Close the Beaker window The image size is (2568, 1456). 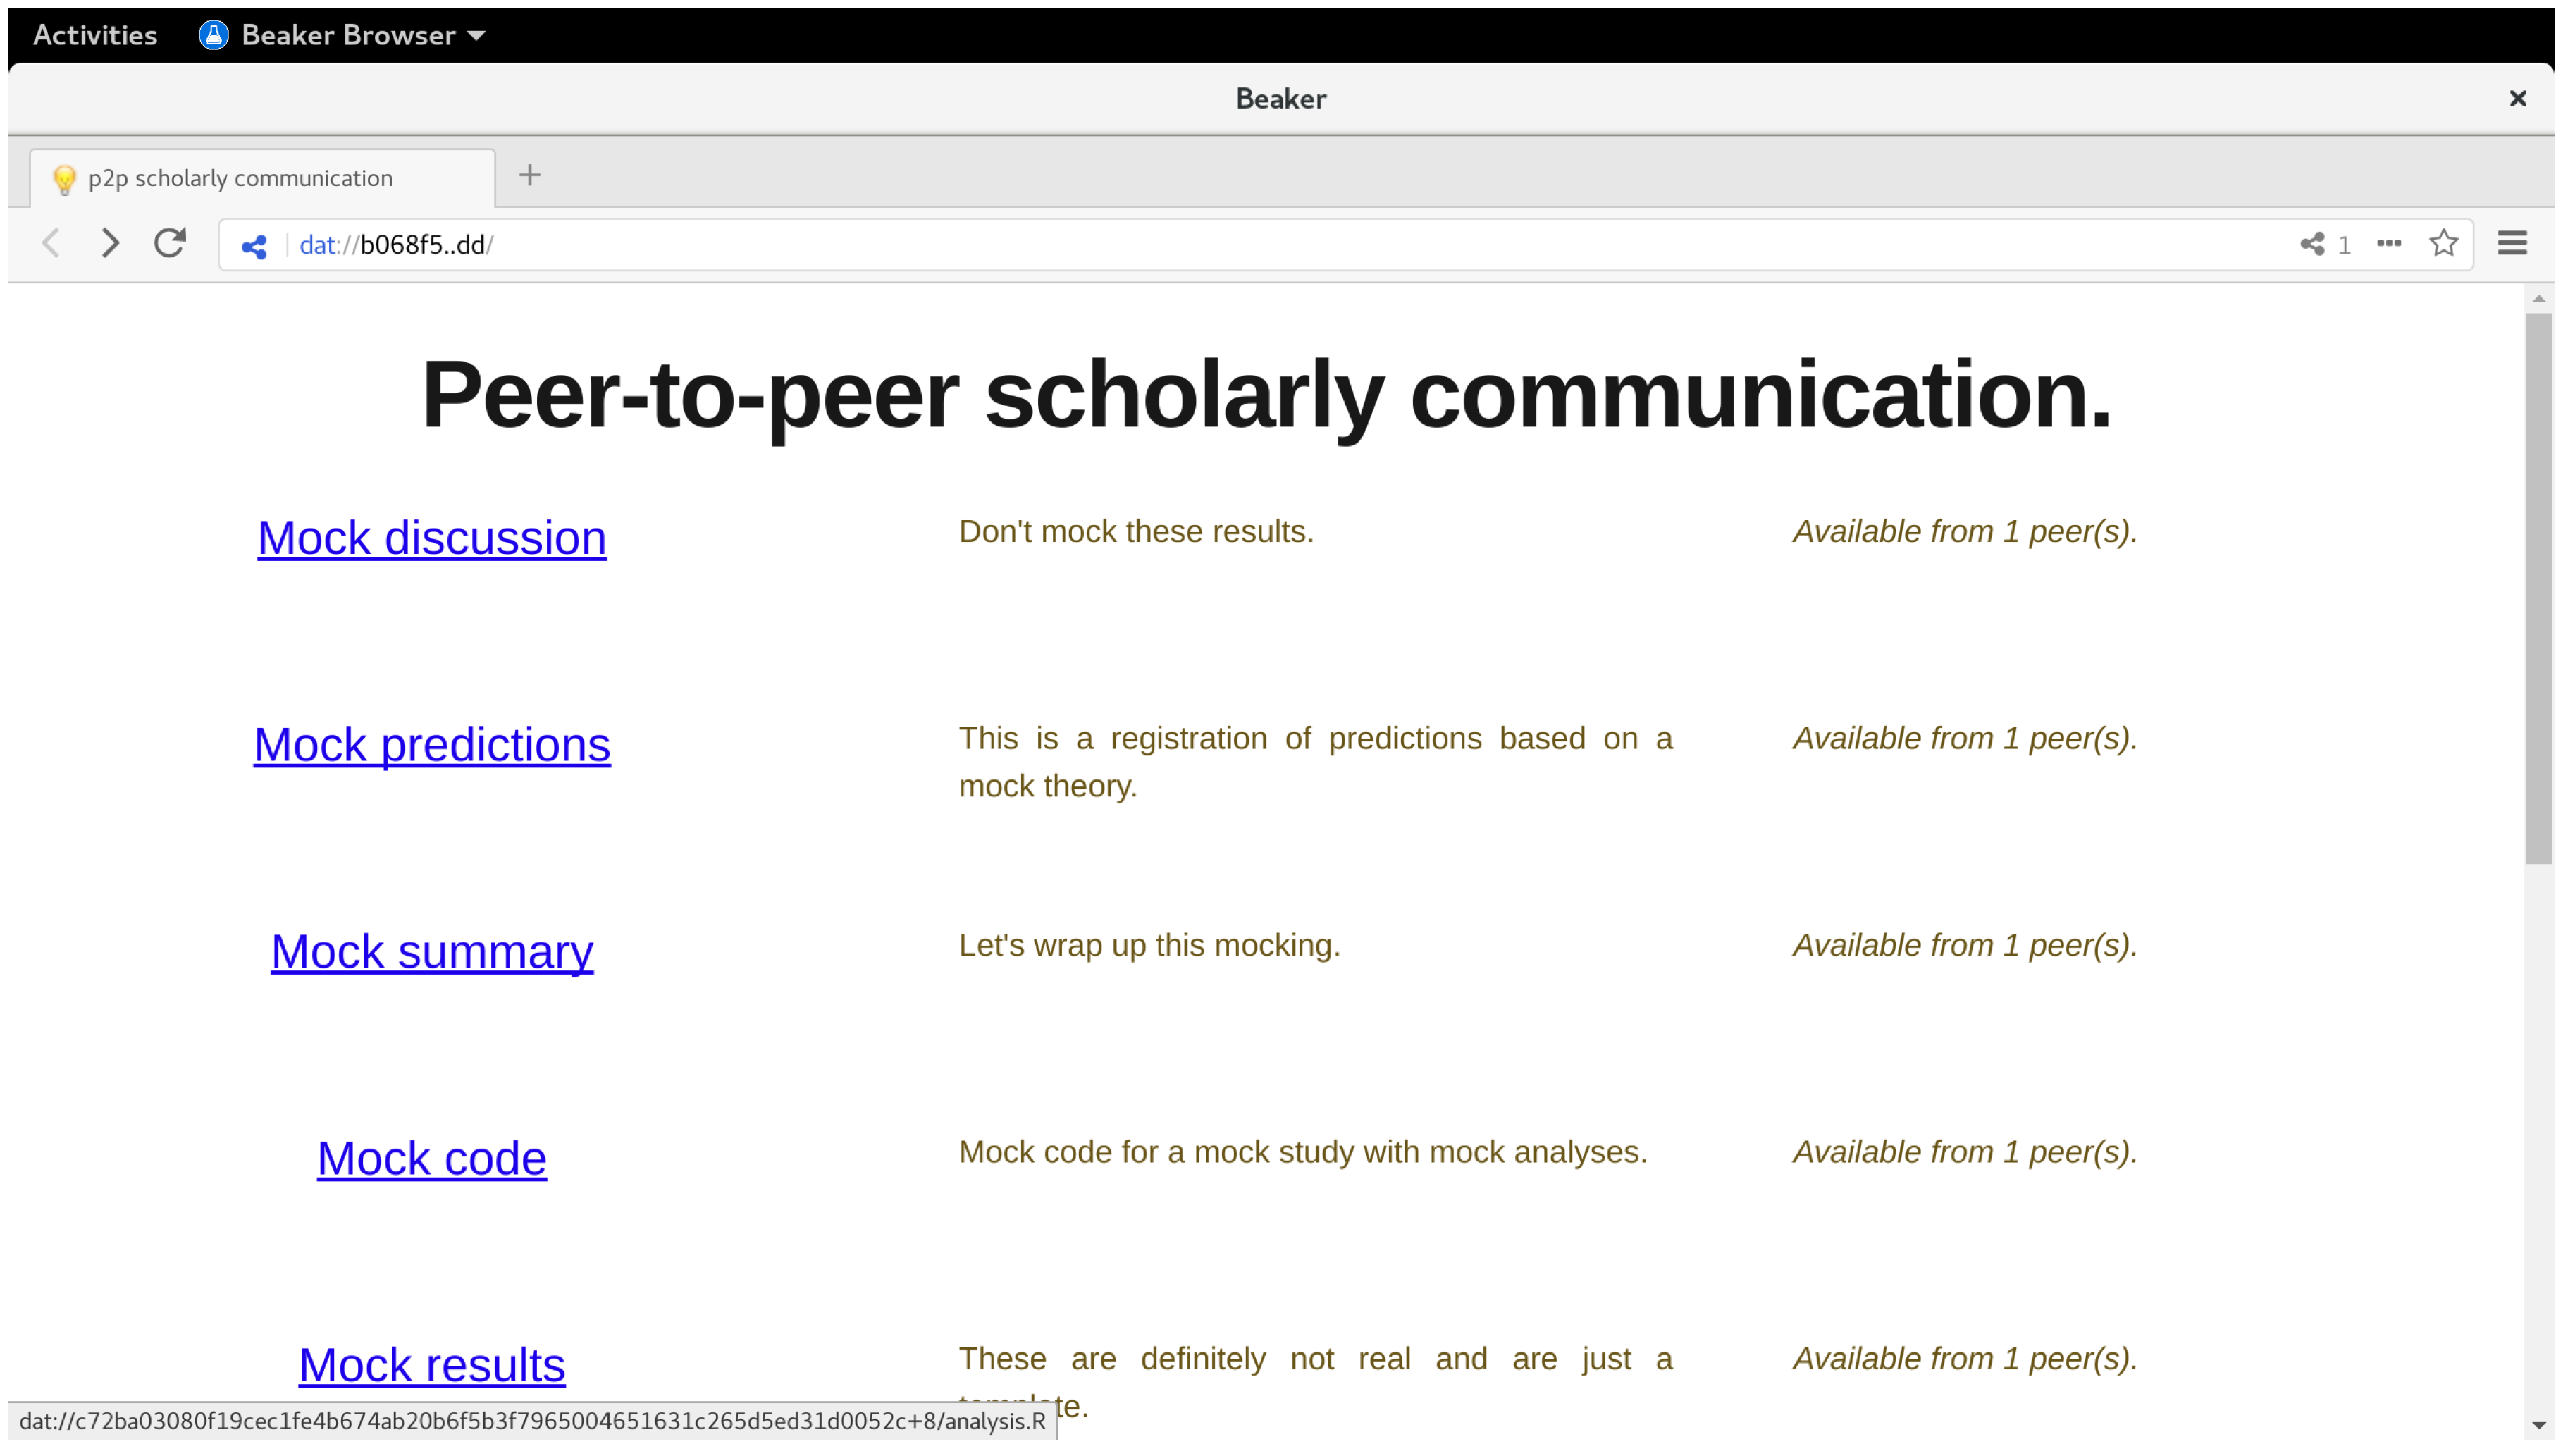[x=2518, y=98]
